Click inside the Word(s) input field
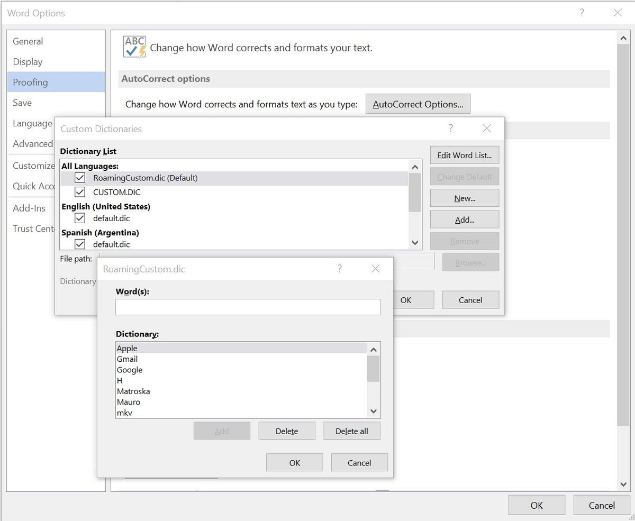This screenshot has height=521, width=635. [248, 307]
